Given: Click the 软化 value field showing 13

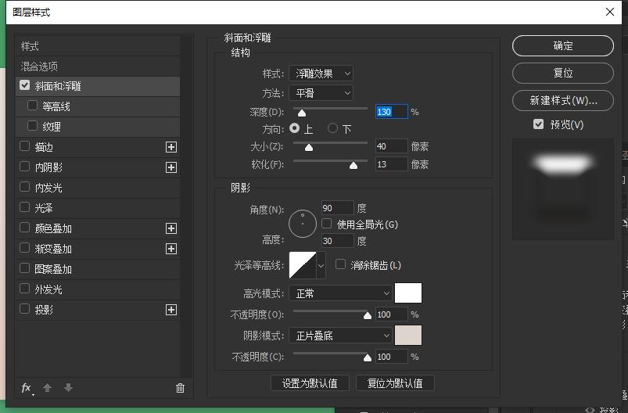Looking at the screenshot, I should pos(391,163).
